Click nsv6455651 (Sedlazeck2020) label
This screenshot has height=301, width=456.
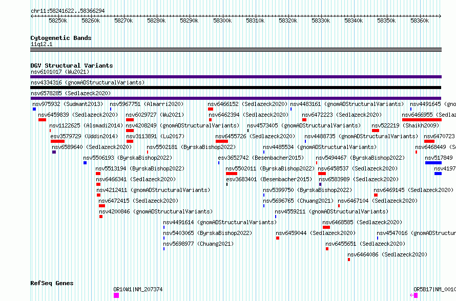365,244
